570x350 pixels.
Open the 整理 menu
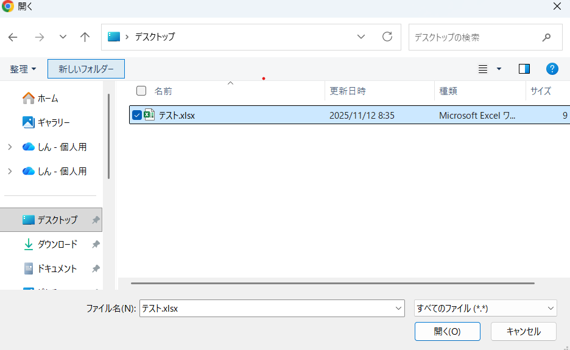[x=23, y=69]
